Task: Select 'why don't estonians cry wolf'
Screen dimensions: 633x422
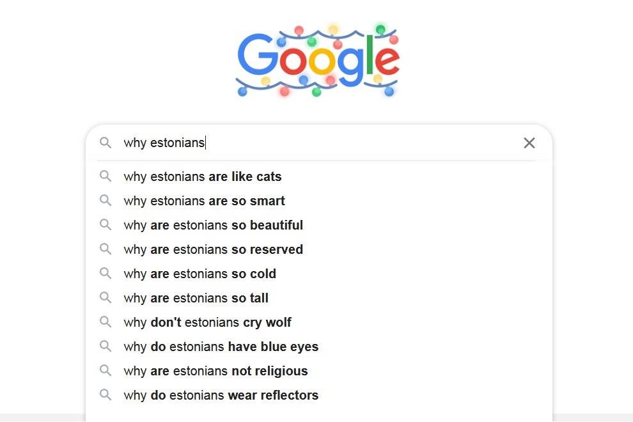Action: coord(319,322)
